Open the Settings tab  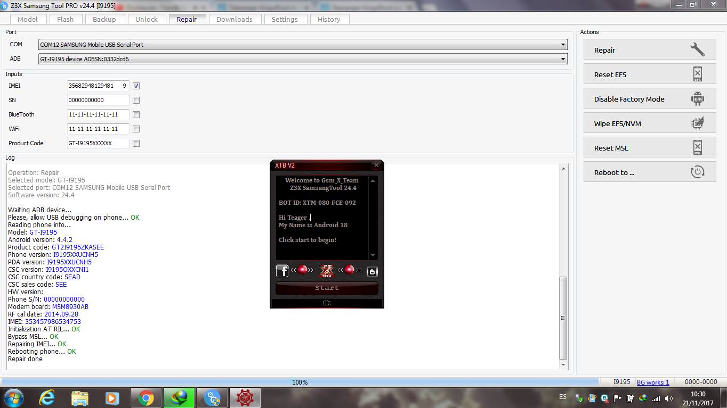[285, 19]
